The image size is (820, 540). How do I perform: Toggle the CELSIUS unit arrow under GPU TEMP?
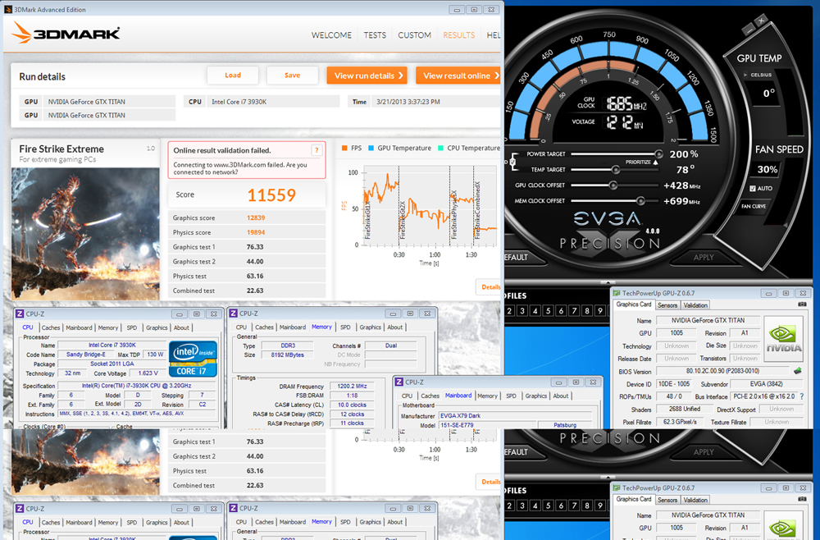click(x=745, y=75)
